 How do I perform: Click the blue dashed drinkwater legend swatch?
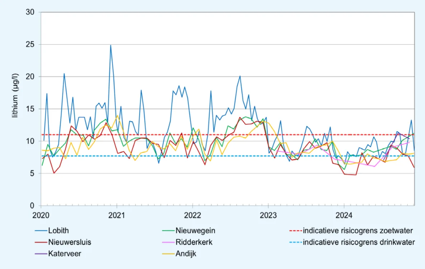(x=295, y=242)
